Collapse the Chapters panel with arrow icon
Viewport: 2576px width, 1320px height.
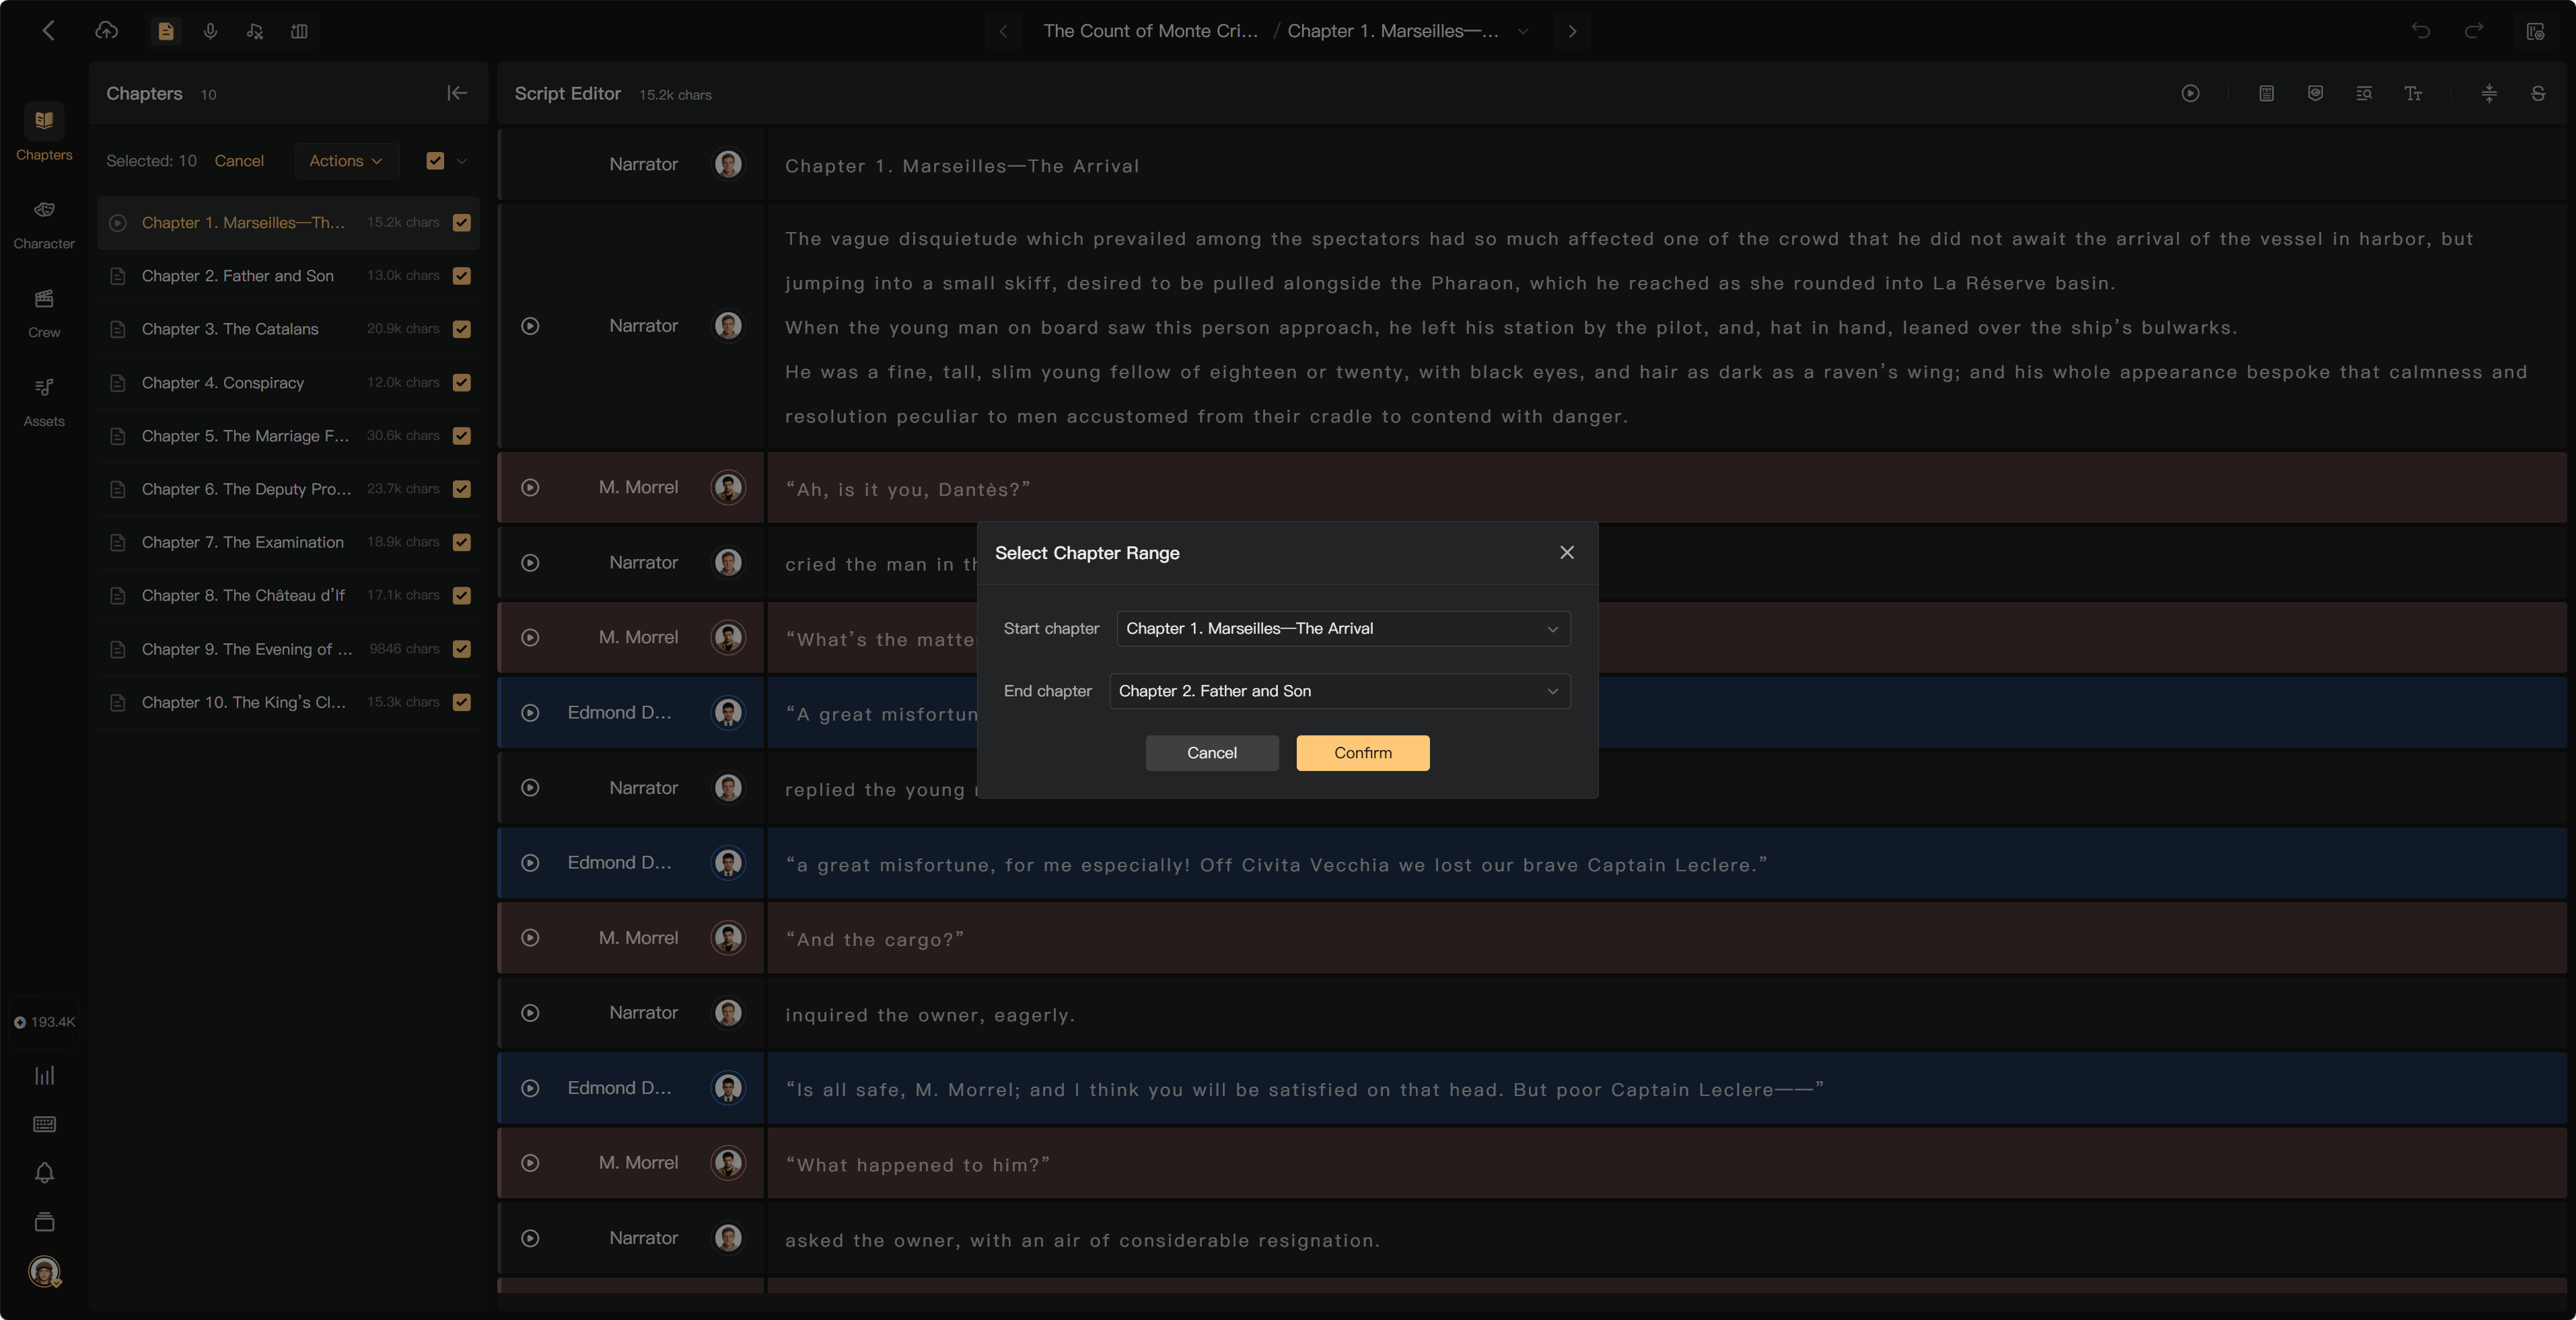pos(457,93)
